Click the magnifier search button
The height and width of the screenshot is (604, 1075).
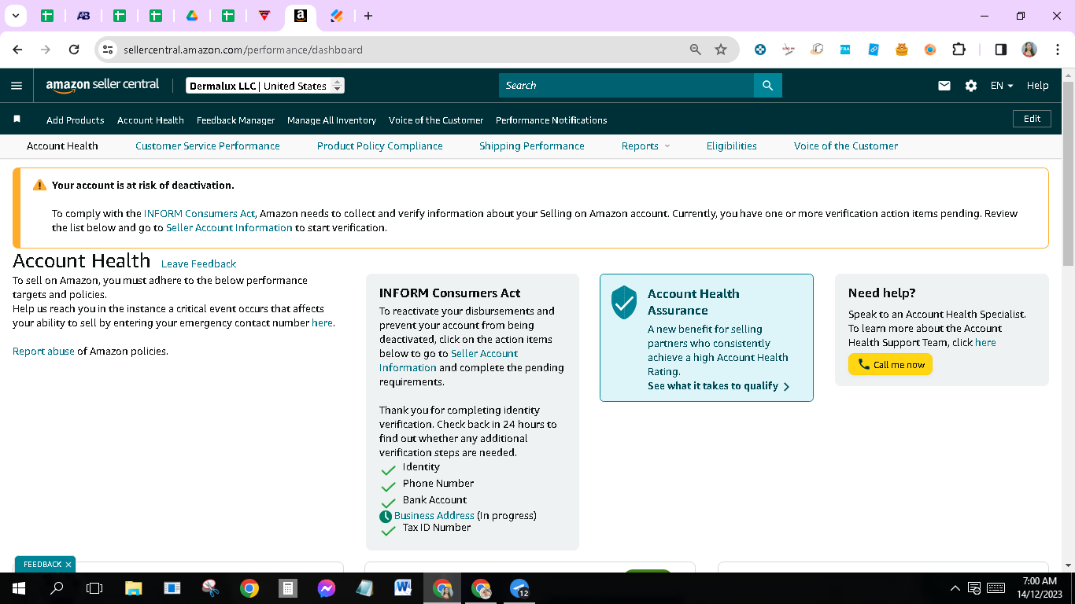tap(767, 86)
